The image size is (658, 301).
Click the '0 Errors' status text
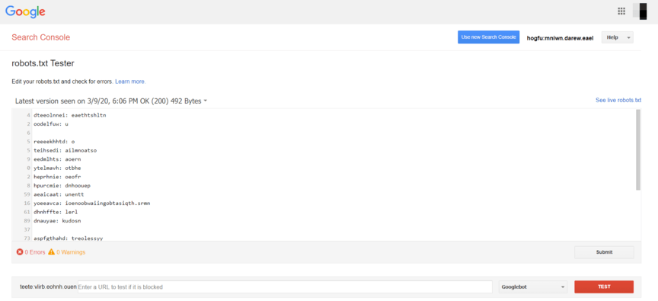(x=35, y=252)
